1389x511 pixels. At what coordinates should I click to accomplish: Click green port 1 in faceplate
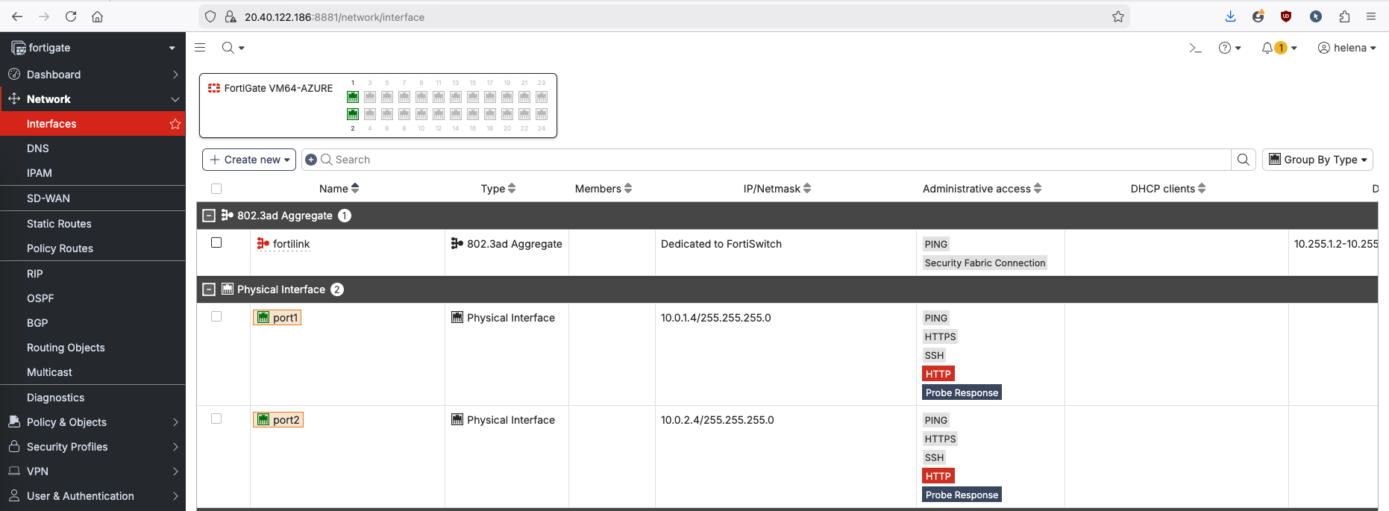(x=353, y=97)
